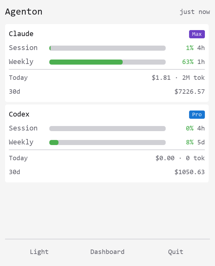
Task: Click Codex's 30d cost $1050.63
Action: [190, 172]
